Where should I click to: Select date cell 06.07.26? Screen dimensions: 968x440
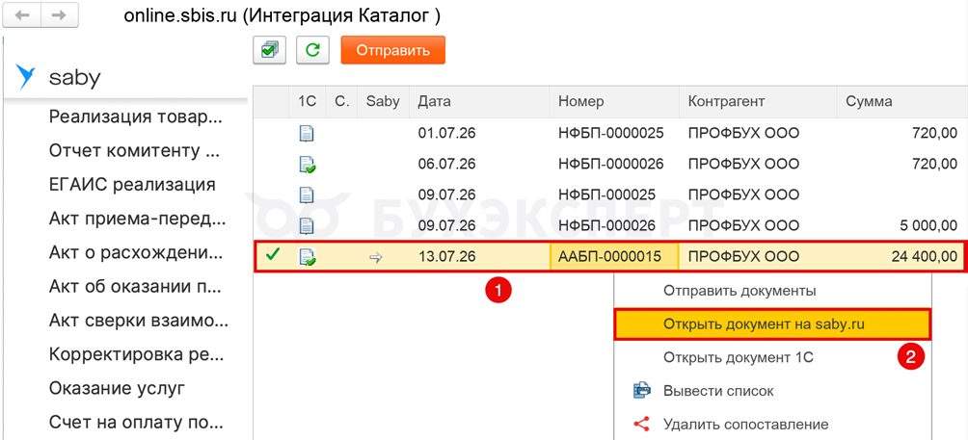(447, 164)
